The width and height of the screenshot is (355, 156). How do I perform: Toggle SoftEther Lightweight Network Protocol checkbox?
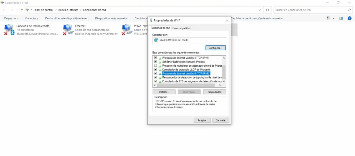coord(156,62)
